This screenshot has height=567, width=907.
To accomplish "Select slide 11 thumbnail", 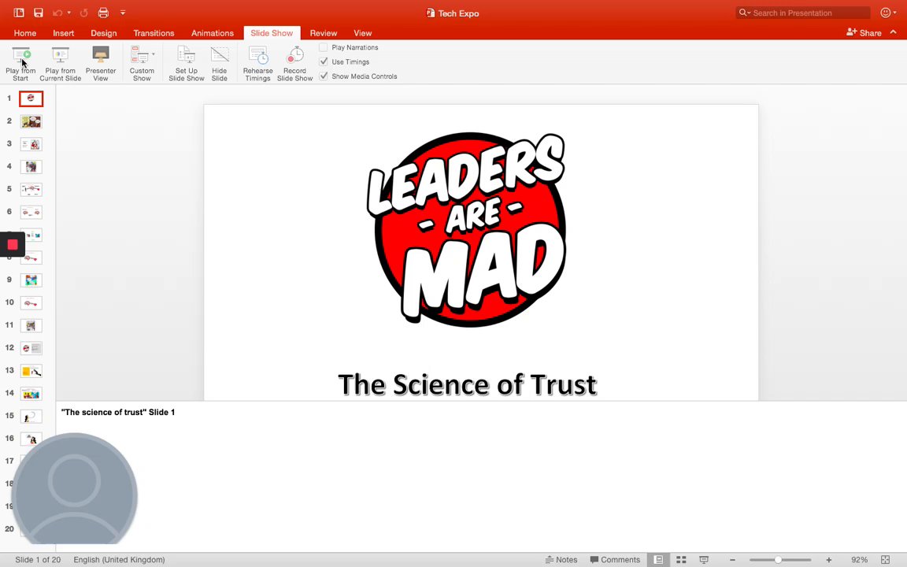I will click(31, 326).
